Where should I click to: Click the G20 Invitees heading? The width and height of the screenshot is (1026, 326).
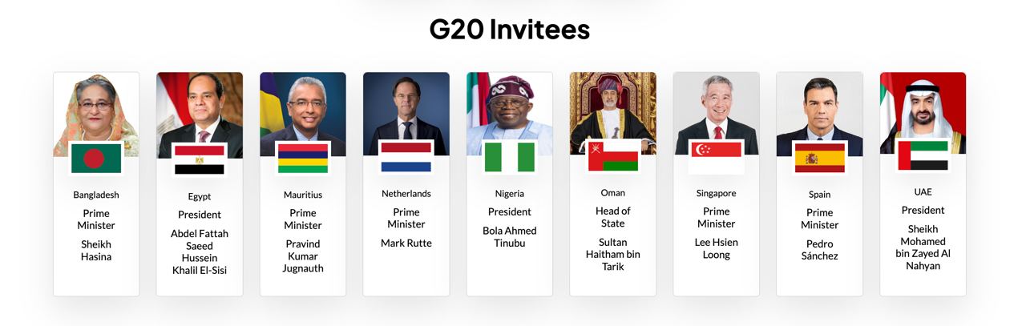[510, 30]
